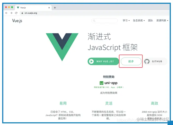Click the 渐进式 headline text
Image resolution: width=173 pixels, height=125 pixels.
click(x=99, y=37)
